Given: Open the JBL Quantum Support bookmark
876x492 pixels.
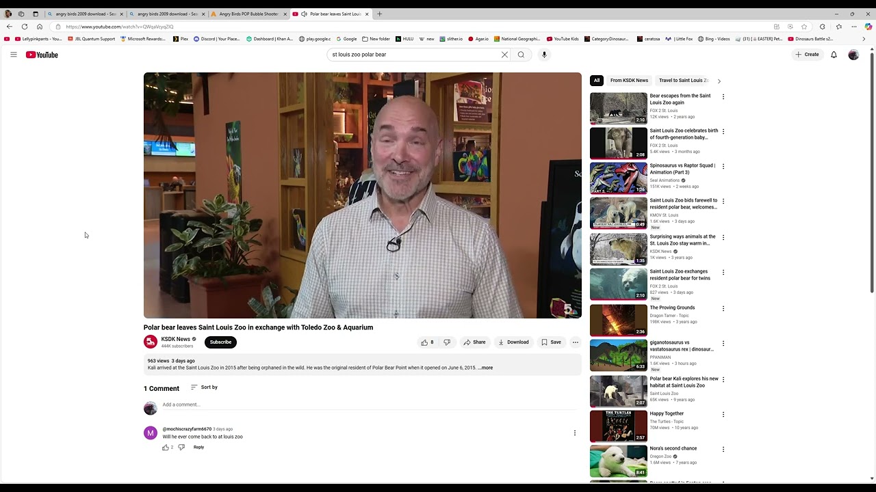Looking at the screenshot, I should tap(91, 39).
